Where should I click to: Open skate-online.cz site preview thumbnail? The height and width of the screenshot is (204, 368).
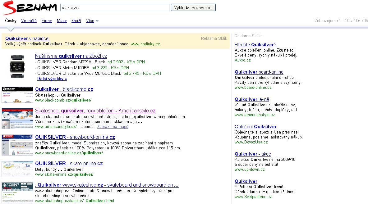coord(17,169)
